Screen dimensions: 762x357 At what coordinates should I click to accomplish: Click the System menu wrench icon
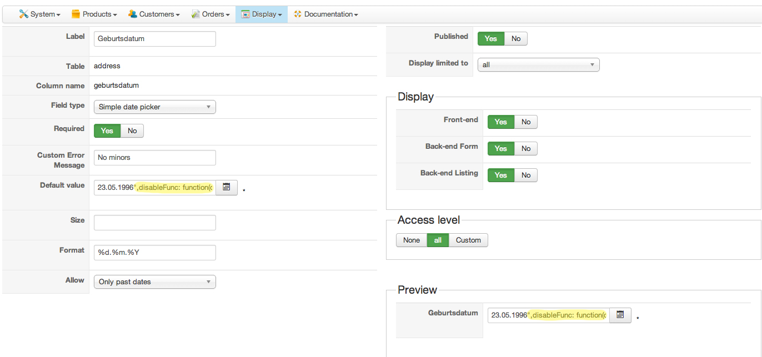coord(23,14)
